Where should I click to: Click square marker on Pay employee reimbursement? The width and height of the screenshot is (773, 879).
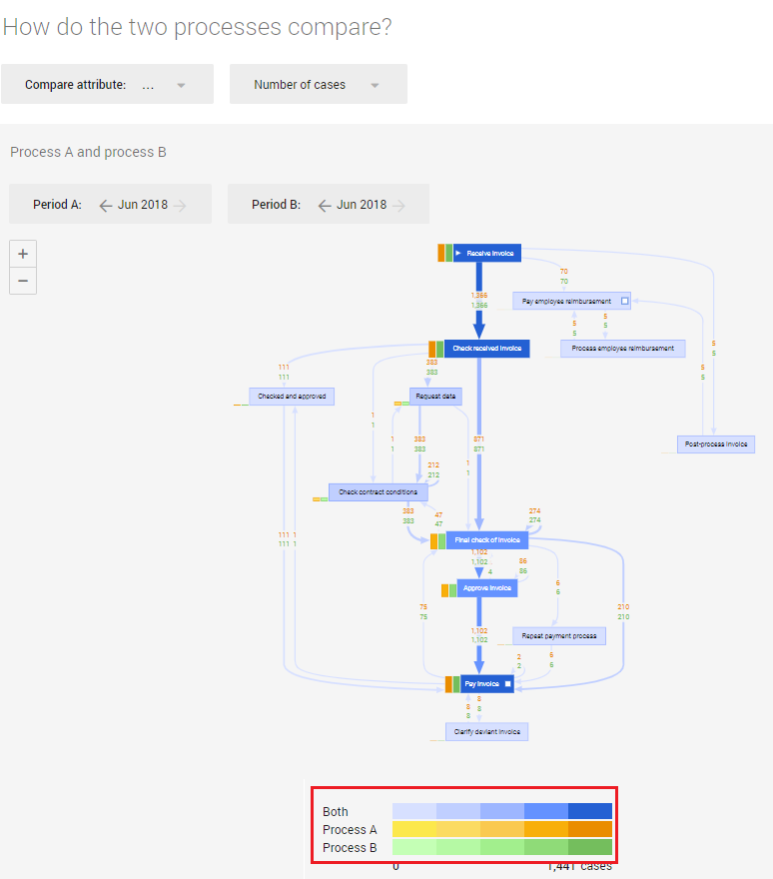(623, 301)
